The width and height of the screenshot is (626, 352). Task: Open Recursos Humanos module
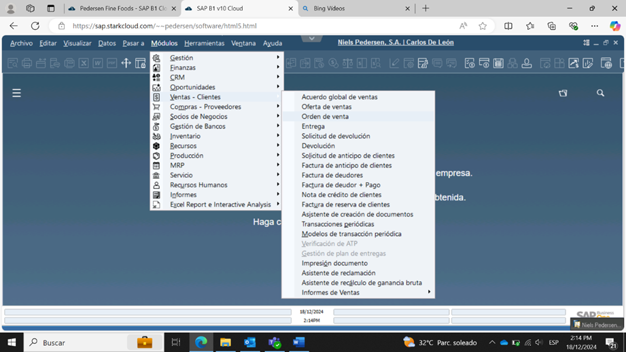(x=216, y=185)
